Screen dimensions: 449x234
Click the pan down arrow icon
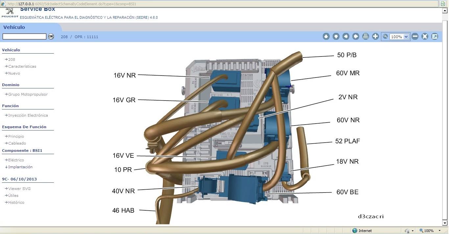coord(336,36)
